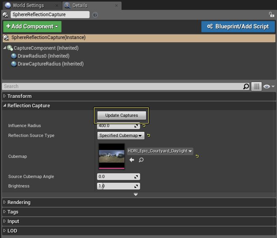Click the search magnifier icon
Screen dimensions: 277x238
pos(246,86)
